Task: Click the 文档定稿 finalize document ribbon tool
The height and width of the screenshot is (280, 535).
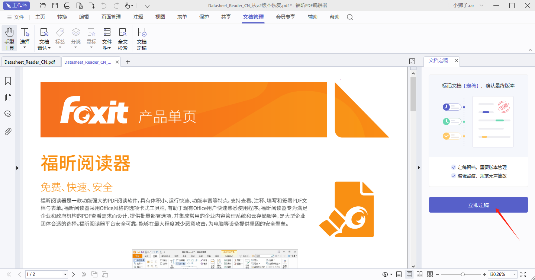Action: 142,38
